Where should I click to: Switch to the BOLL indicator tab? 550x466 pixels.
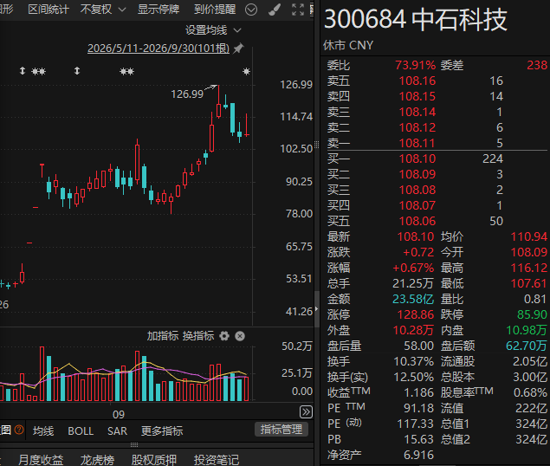[81, 430]
